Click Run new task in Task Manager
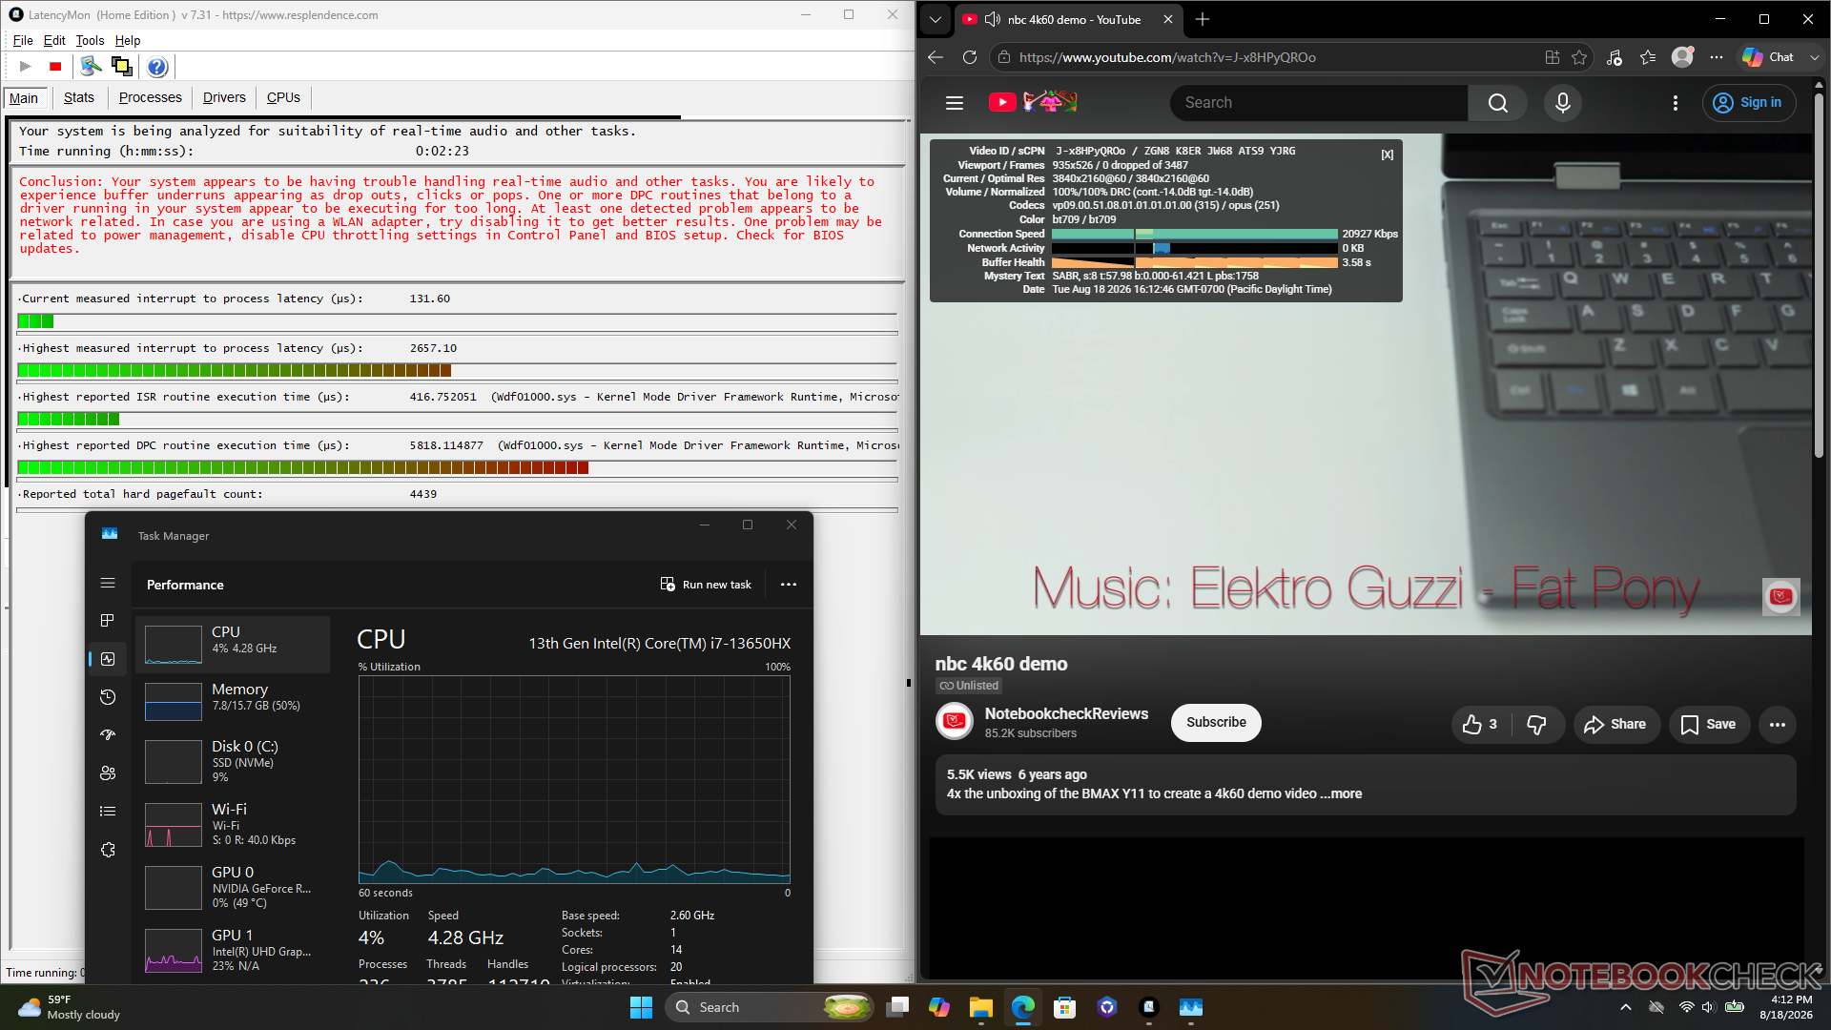 (706, 585)
